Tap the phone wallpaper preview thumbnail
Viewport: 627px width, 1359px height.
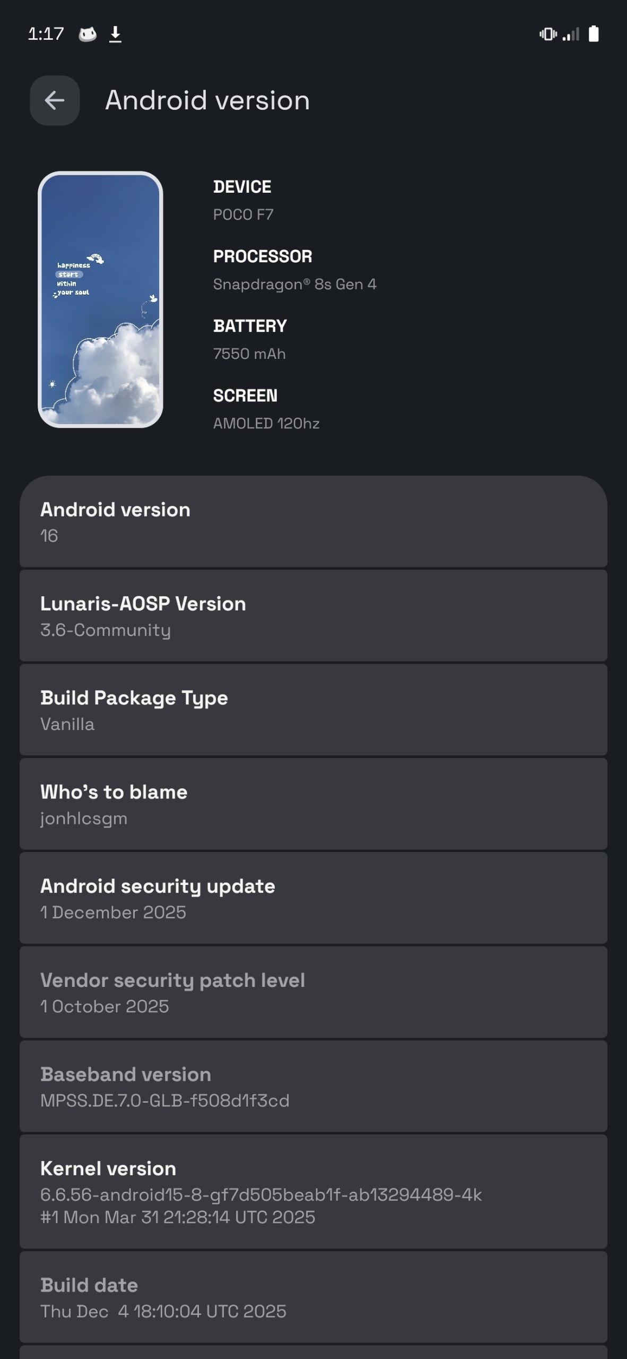100,299
